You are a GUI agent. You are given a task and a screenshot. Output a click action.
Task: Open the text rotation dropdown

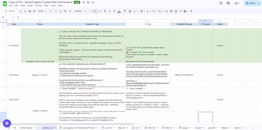(x=160, y=11)
